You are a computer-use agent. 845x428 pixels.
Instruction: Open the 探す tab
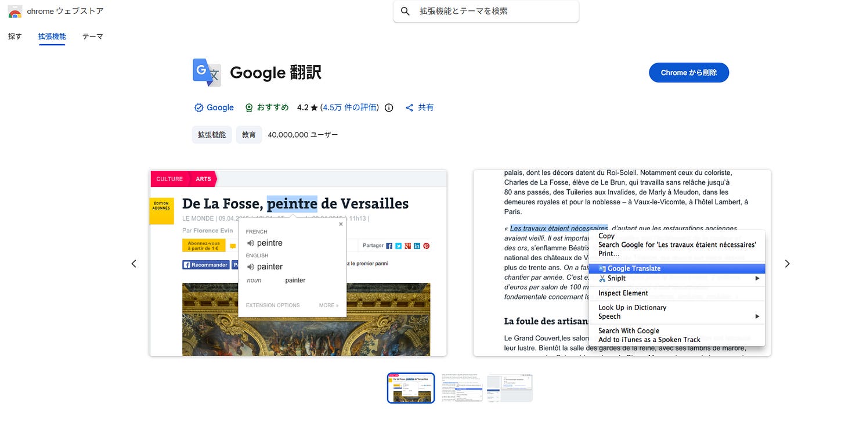point(15,36)
